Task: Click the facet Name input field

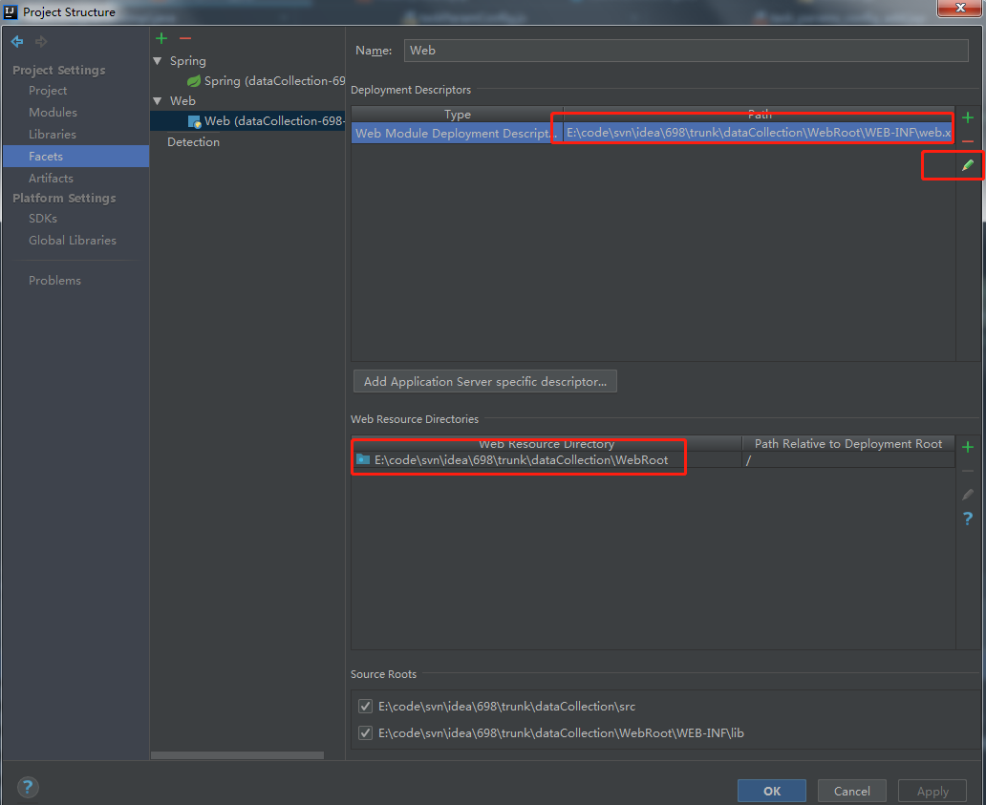Action: pos(686,51)
